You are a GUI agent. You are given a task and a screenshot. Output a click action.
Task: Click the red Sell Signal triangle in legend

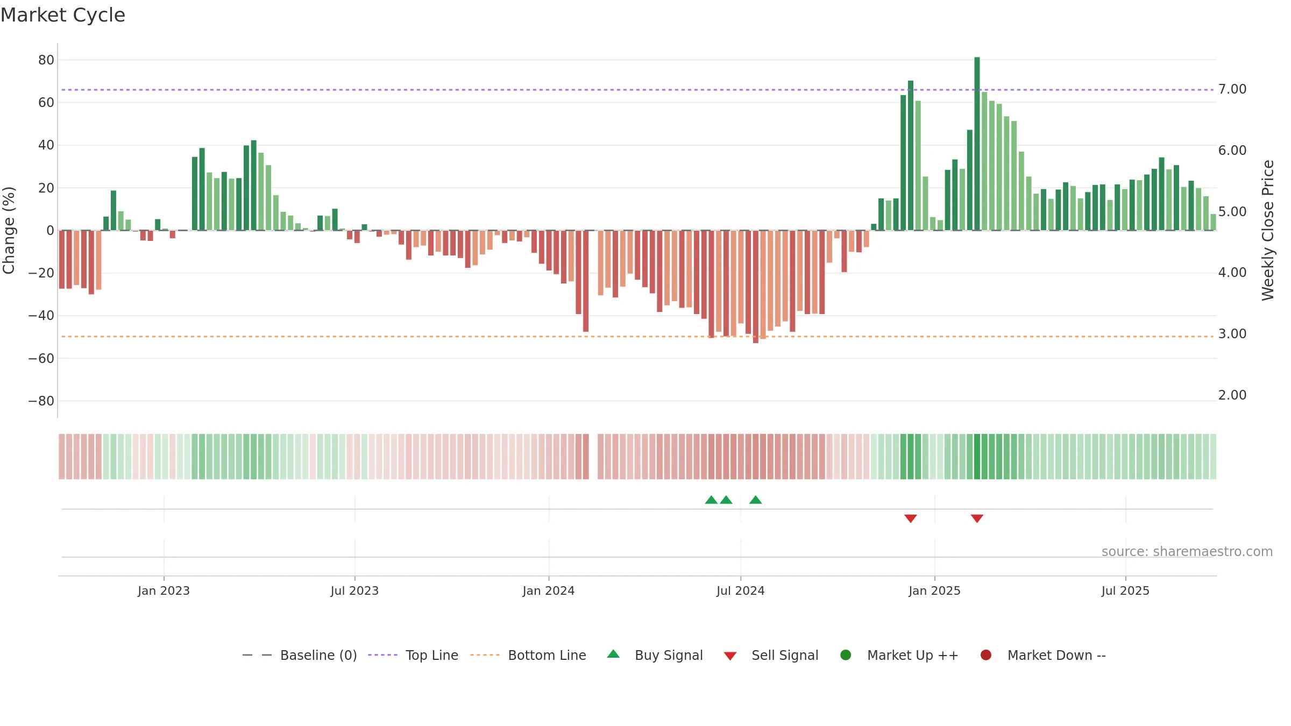730,656
